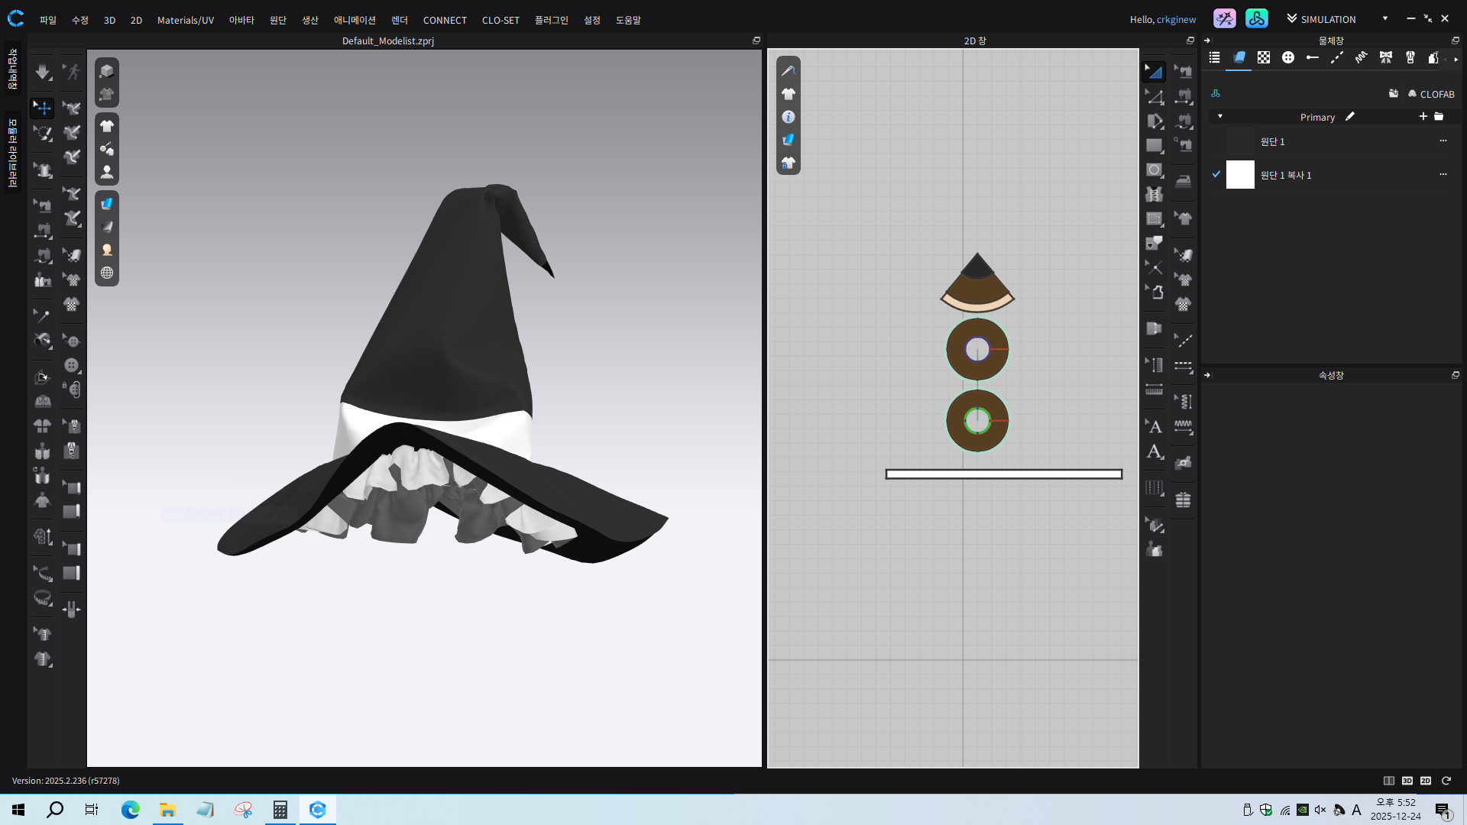
Task: Collapse the Primary fabric group
Action: pos(1220,117)
